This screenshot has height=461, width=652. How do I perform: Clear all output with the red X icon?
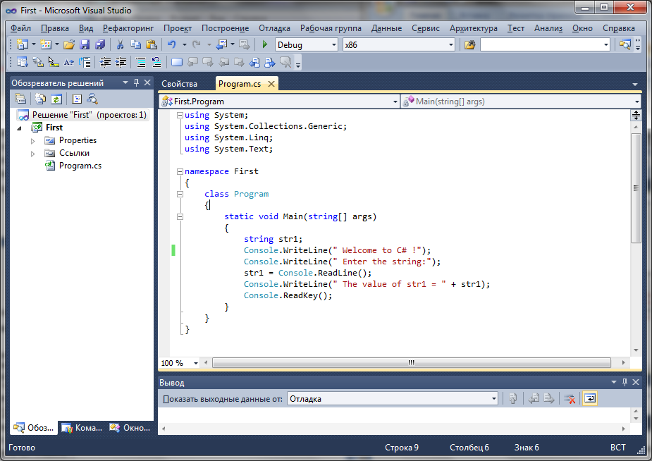point(570,399)
